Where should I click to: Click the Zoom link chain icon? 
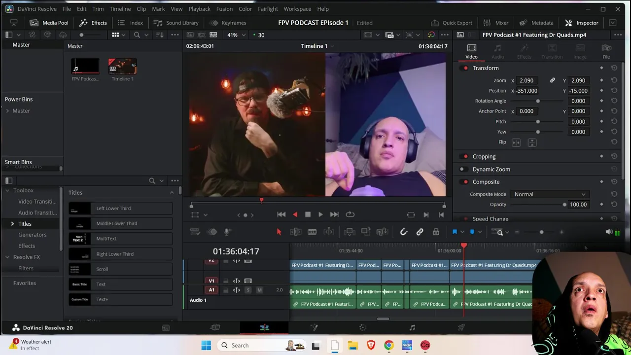click(x=552, y=80)
